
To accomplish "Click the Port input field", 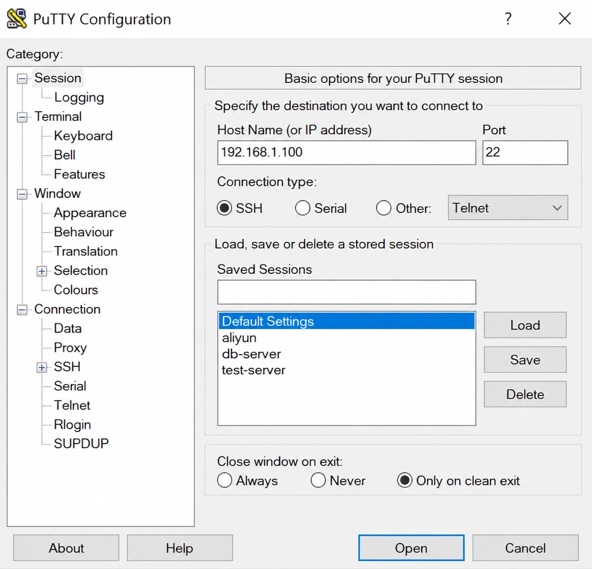I will click(x=525, y=153).
